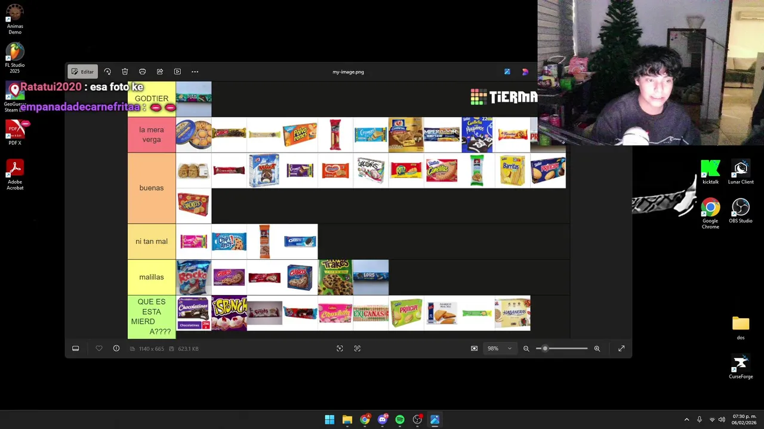This screenshot has width=764, height=429.
Task: Open the volume tray icon
Action: [722, 419]
